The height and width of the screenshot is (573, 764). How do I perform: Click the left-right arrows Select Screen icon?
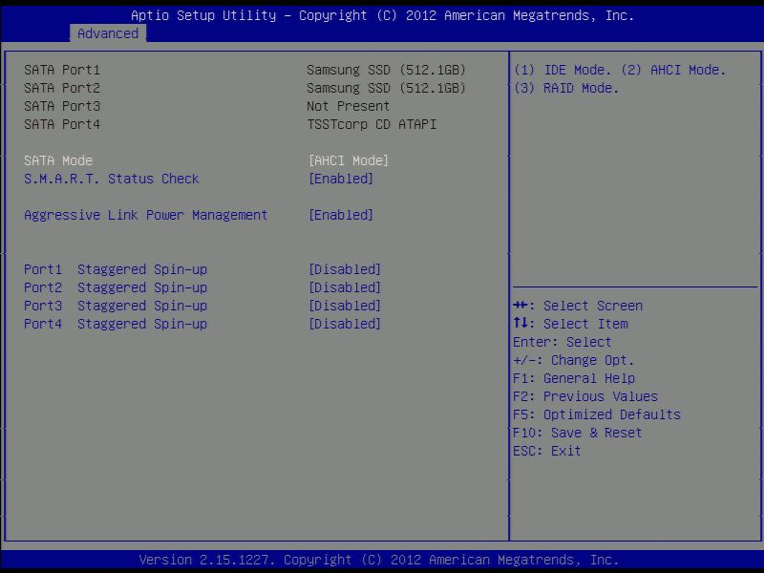tap(520, 305)
